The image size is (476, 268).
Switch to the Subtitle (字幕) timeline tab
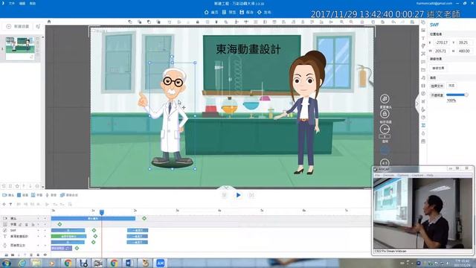(36, 195)
